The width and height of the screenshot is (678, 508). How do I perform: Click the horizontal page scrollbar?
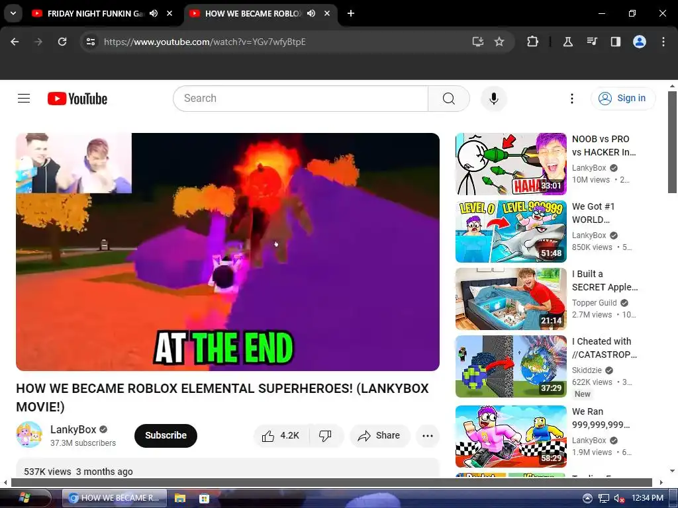click(x=332, y=482)
